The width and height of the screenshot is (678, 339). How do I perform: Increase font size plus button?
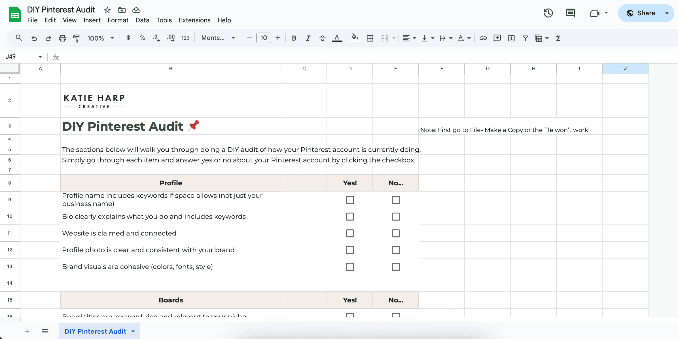pos(278,38)
